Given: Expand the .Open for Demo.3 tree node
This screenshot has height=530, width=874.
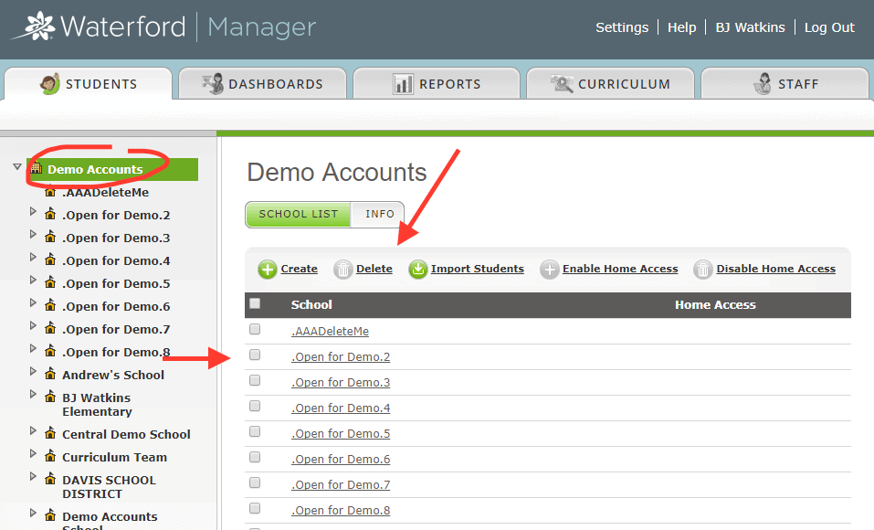Looking at the screenshot, I should click(x=32, y=234).
